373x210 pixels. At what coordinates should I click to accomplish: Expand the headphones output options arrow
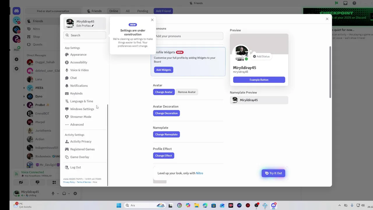click(x=69, y=193)
